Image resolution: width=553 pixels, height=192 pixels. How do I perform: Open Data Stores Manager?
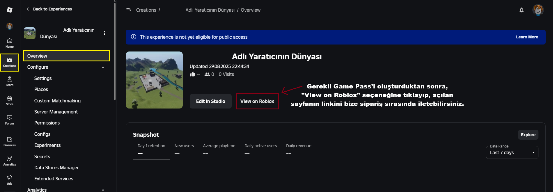(x=56, y=168)
